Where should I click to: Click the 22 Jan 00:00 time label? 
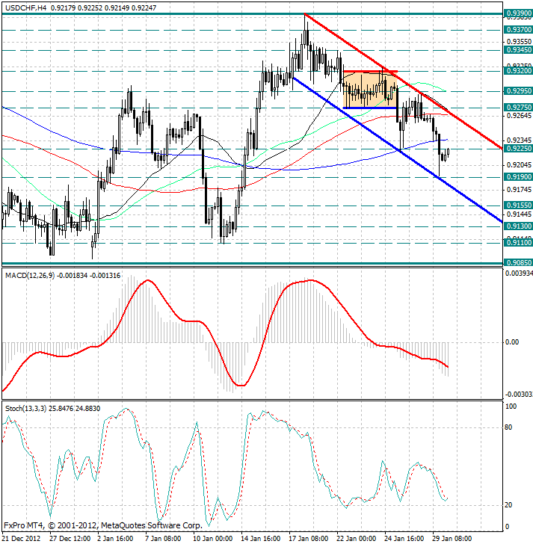point(357,539)
